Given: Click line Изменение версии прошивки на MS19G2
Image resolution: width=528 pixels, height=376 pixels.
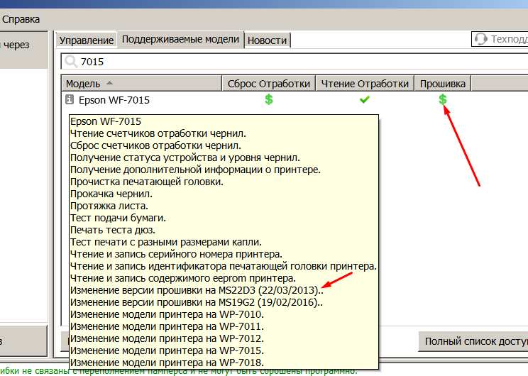Looking at the screenshot, I should tap(197, 302).
